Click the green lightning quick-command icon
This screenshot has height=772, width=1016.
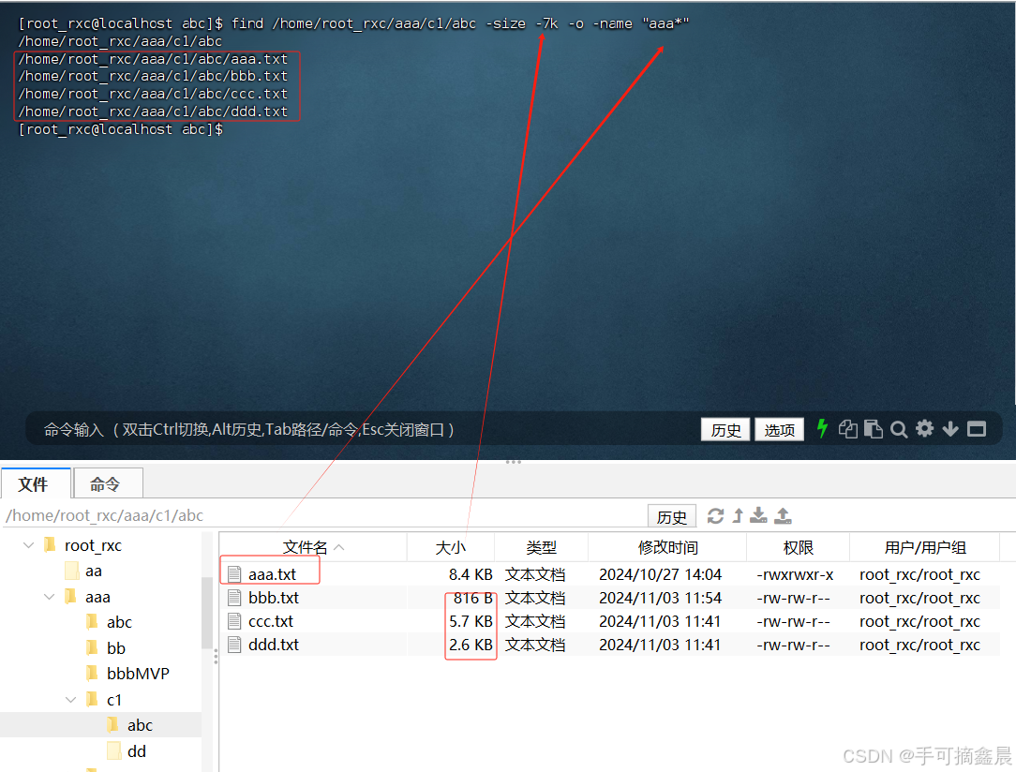822,428
